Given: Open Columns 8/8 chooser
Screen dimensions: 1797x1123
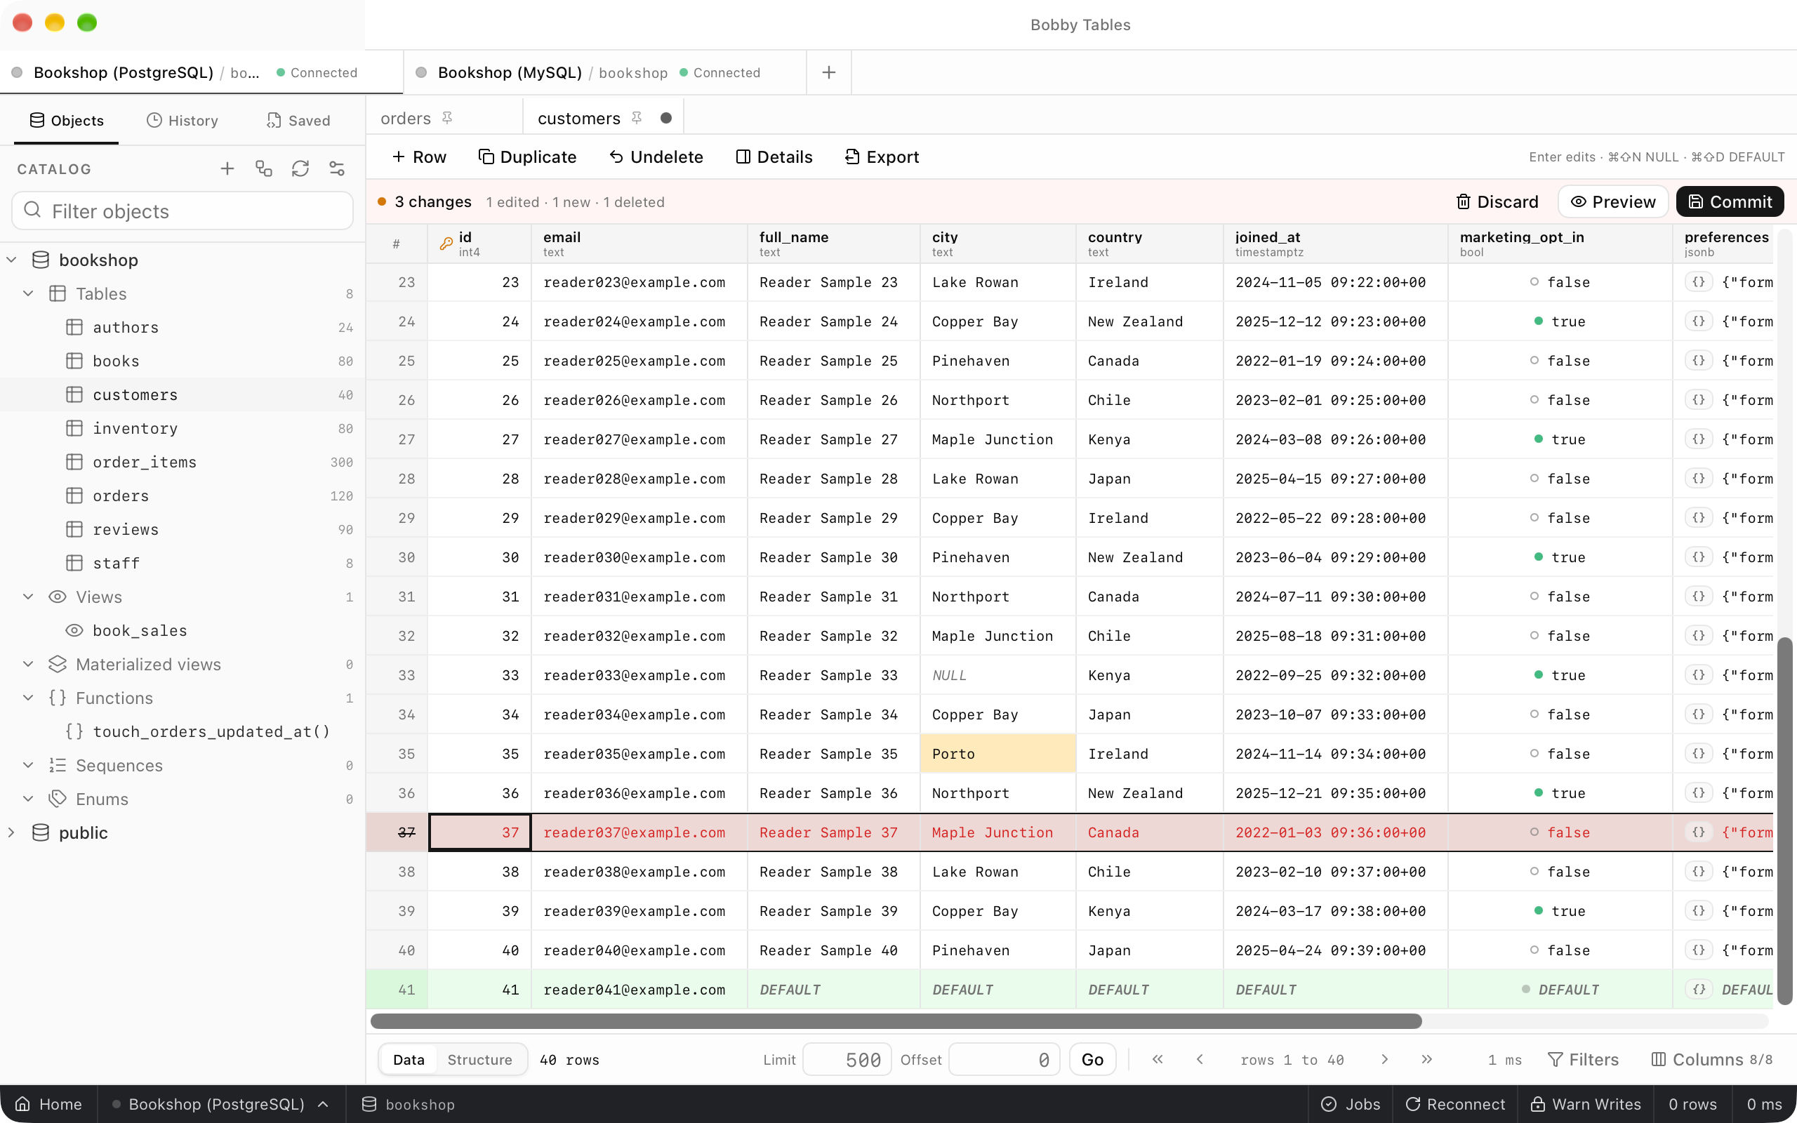Looking at the screenshot, I should pos(1711,1059).
